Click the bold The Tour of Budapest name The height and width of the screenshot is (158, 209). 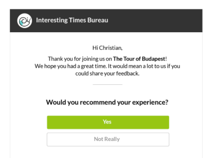click(139, 59)
